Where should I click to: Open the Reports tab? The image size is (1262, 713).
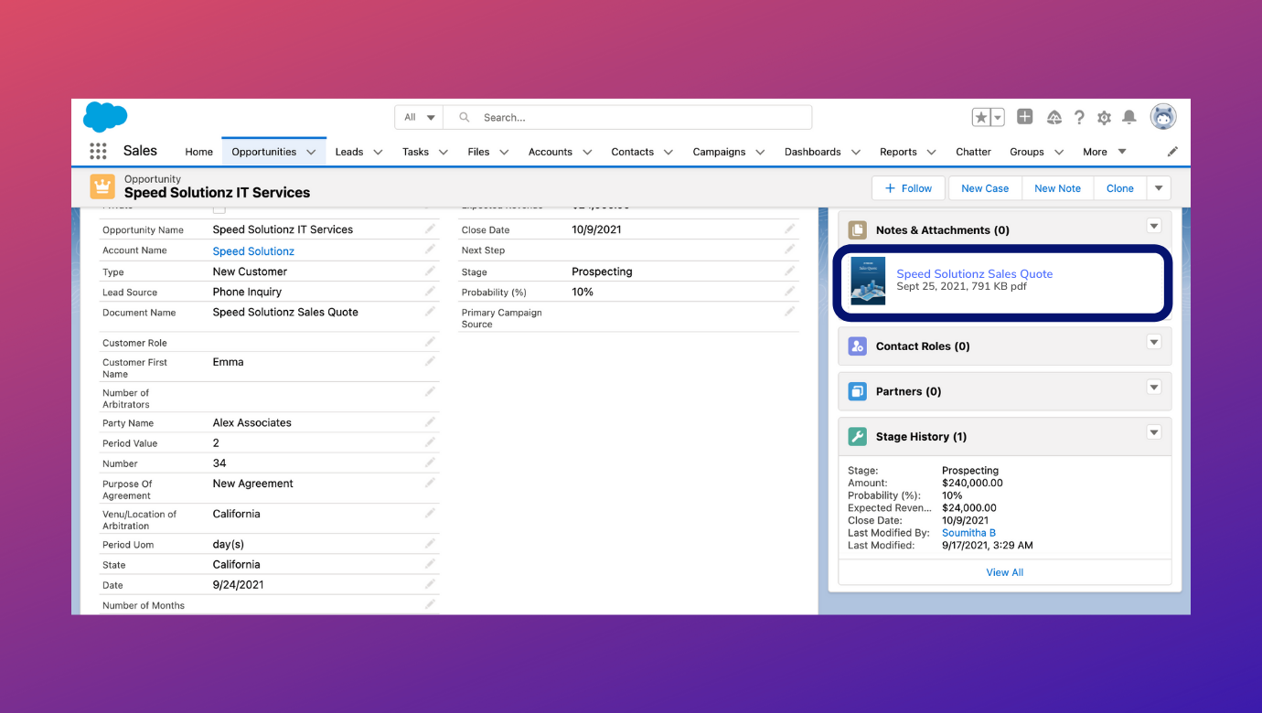coord(899,152)
